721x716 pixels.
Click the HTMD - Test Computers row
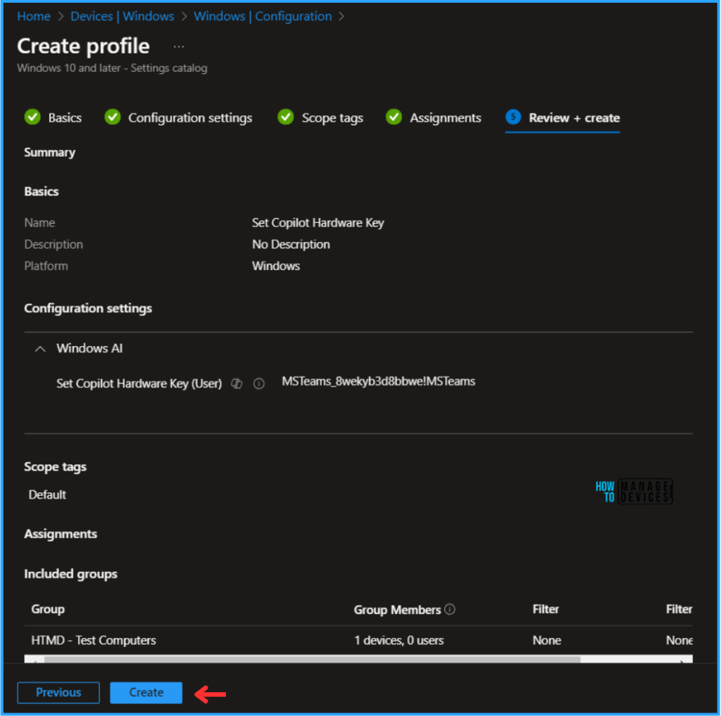pyautogui.click(x=358, y=640)
